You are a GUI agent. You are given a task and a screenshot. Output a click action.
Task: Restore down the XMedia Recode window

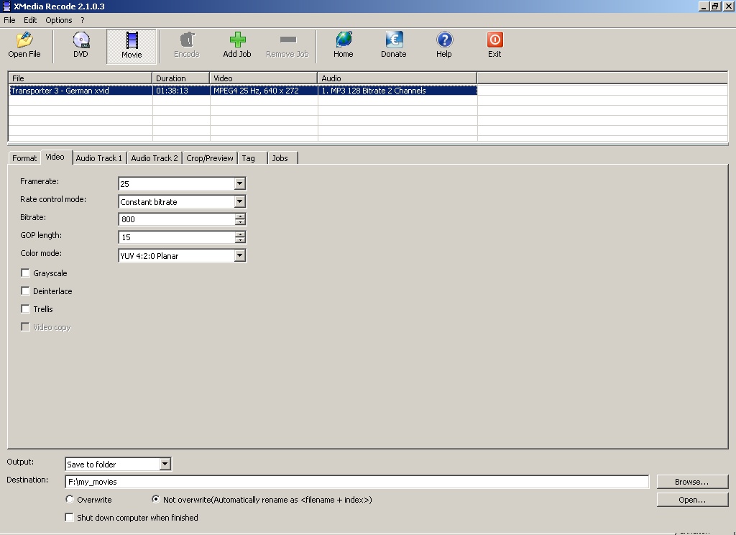click(715, 6)
